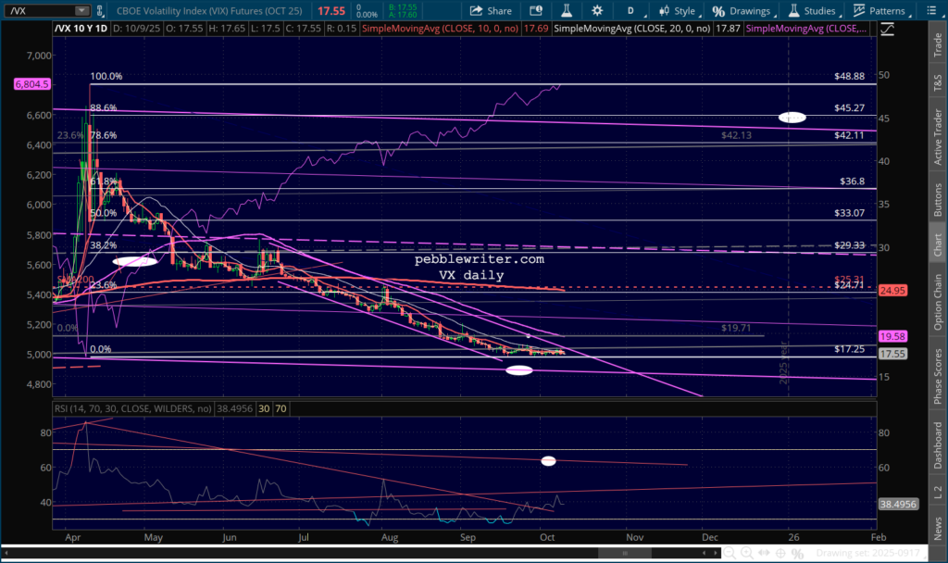
Task: Open the Trade sidebar tab
Action: click(938, 44)
